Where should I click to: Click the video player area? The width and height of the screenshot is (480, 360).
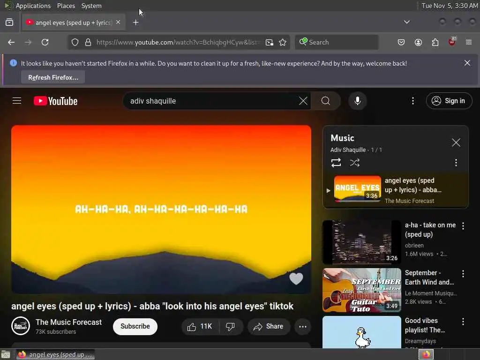click(161, 210)
